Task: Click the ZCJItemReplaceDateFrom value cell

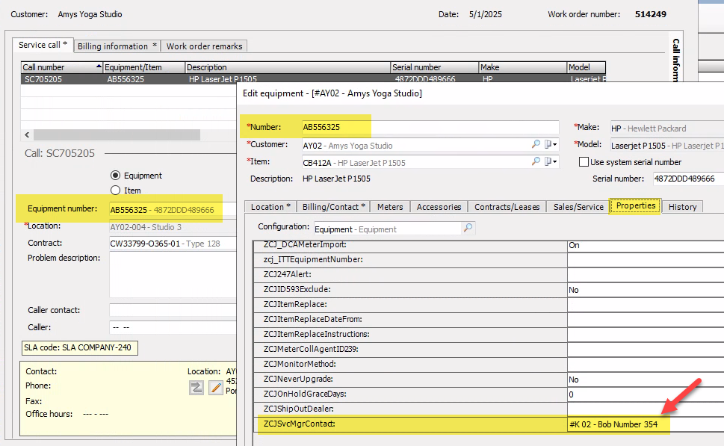Action: tap(646, 320)
